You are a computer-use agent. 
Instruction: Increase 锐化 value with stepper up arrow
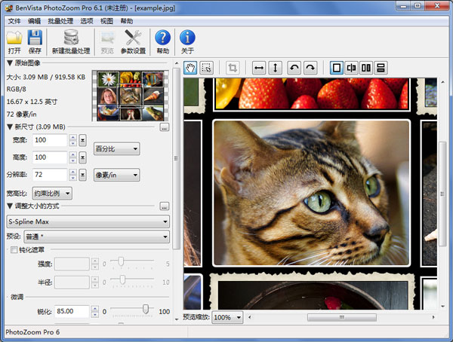click(x=95, y=309)
